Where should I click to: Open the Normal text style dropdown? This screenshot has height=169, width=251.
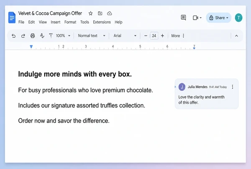point(92,36)
